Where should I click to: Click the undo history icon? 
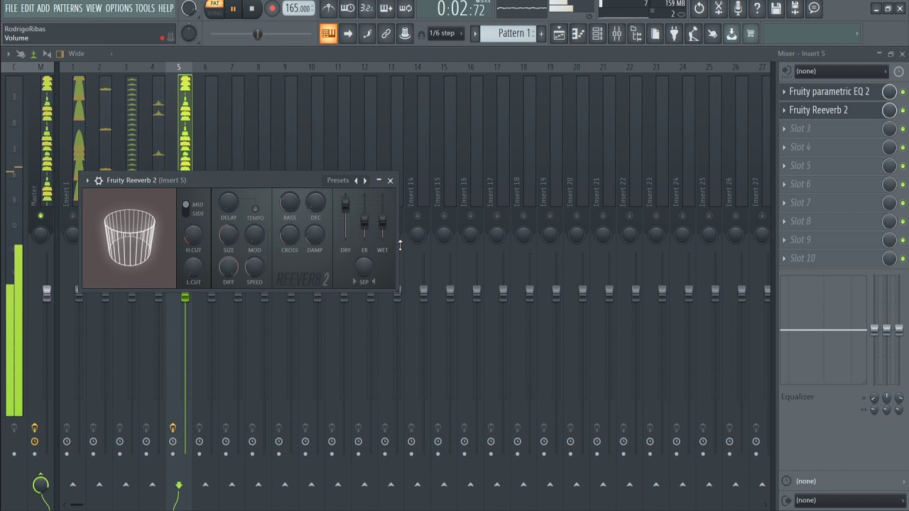tap(700, 9)
